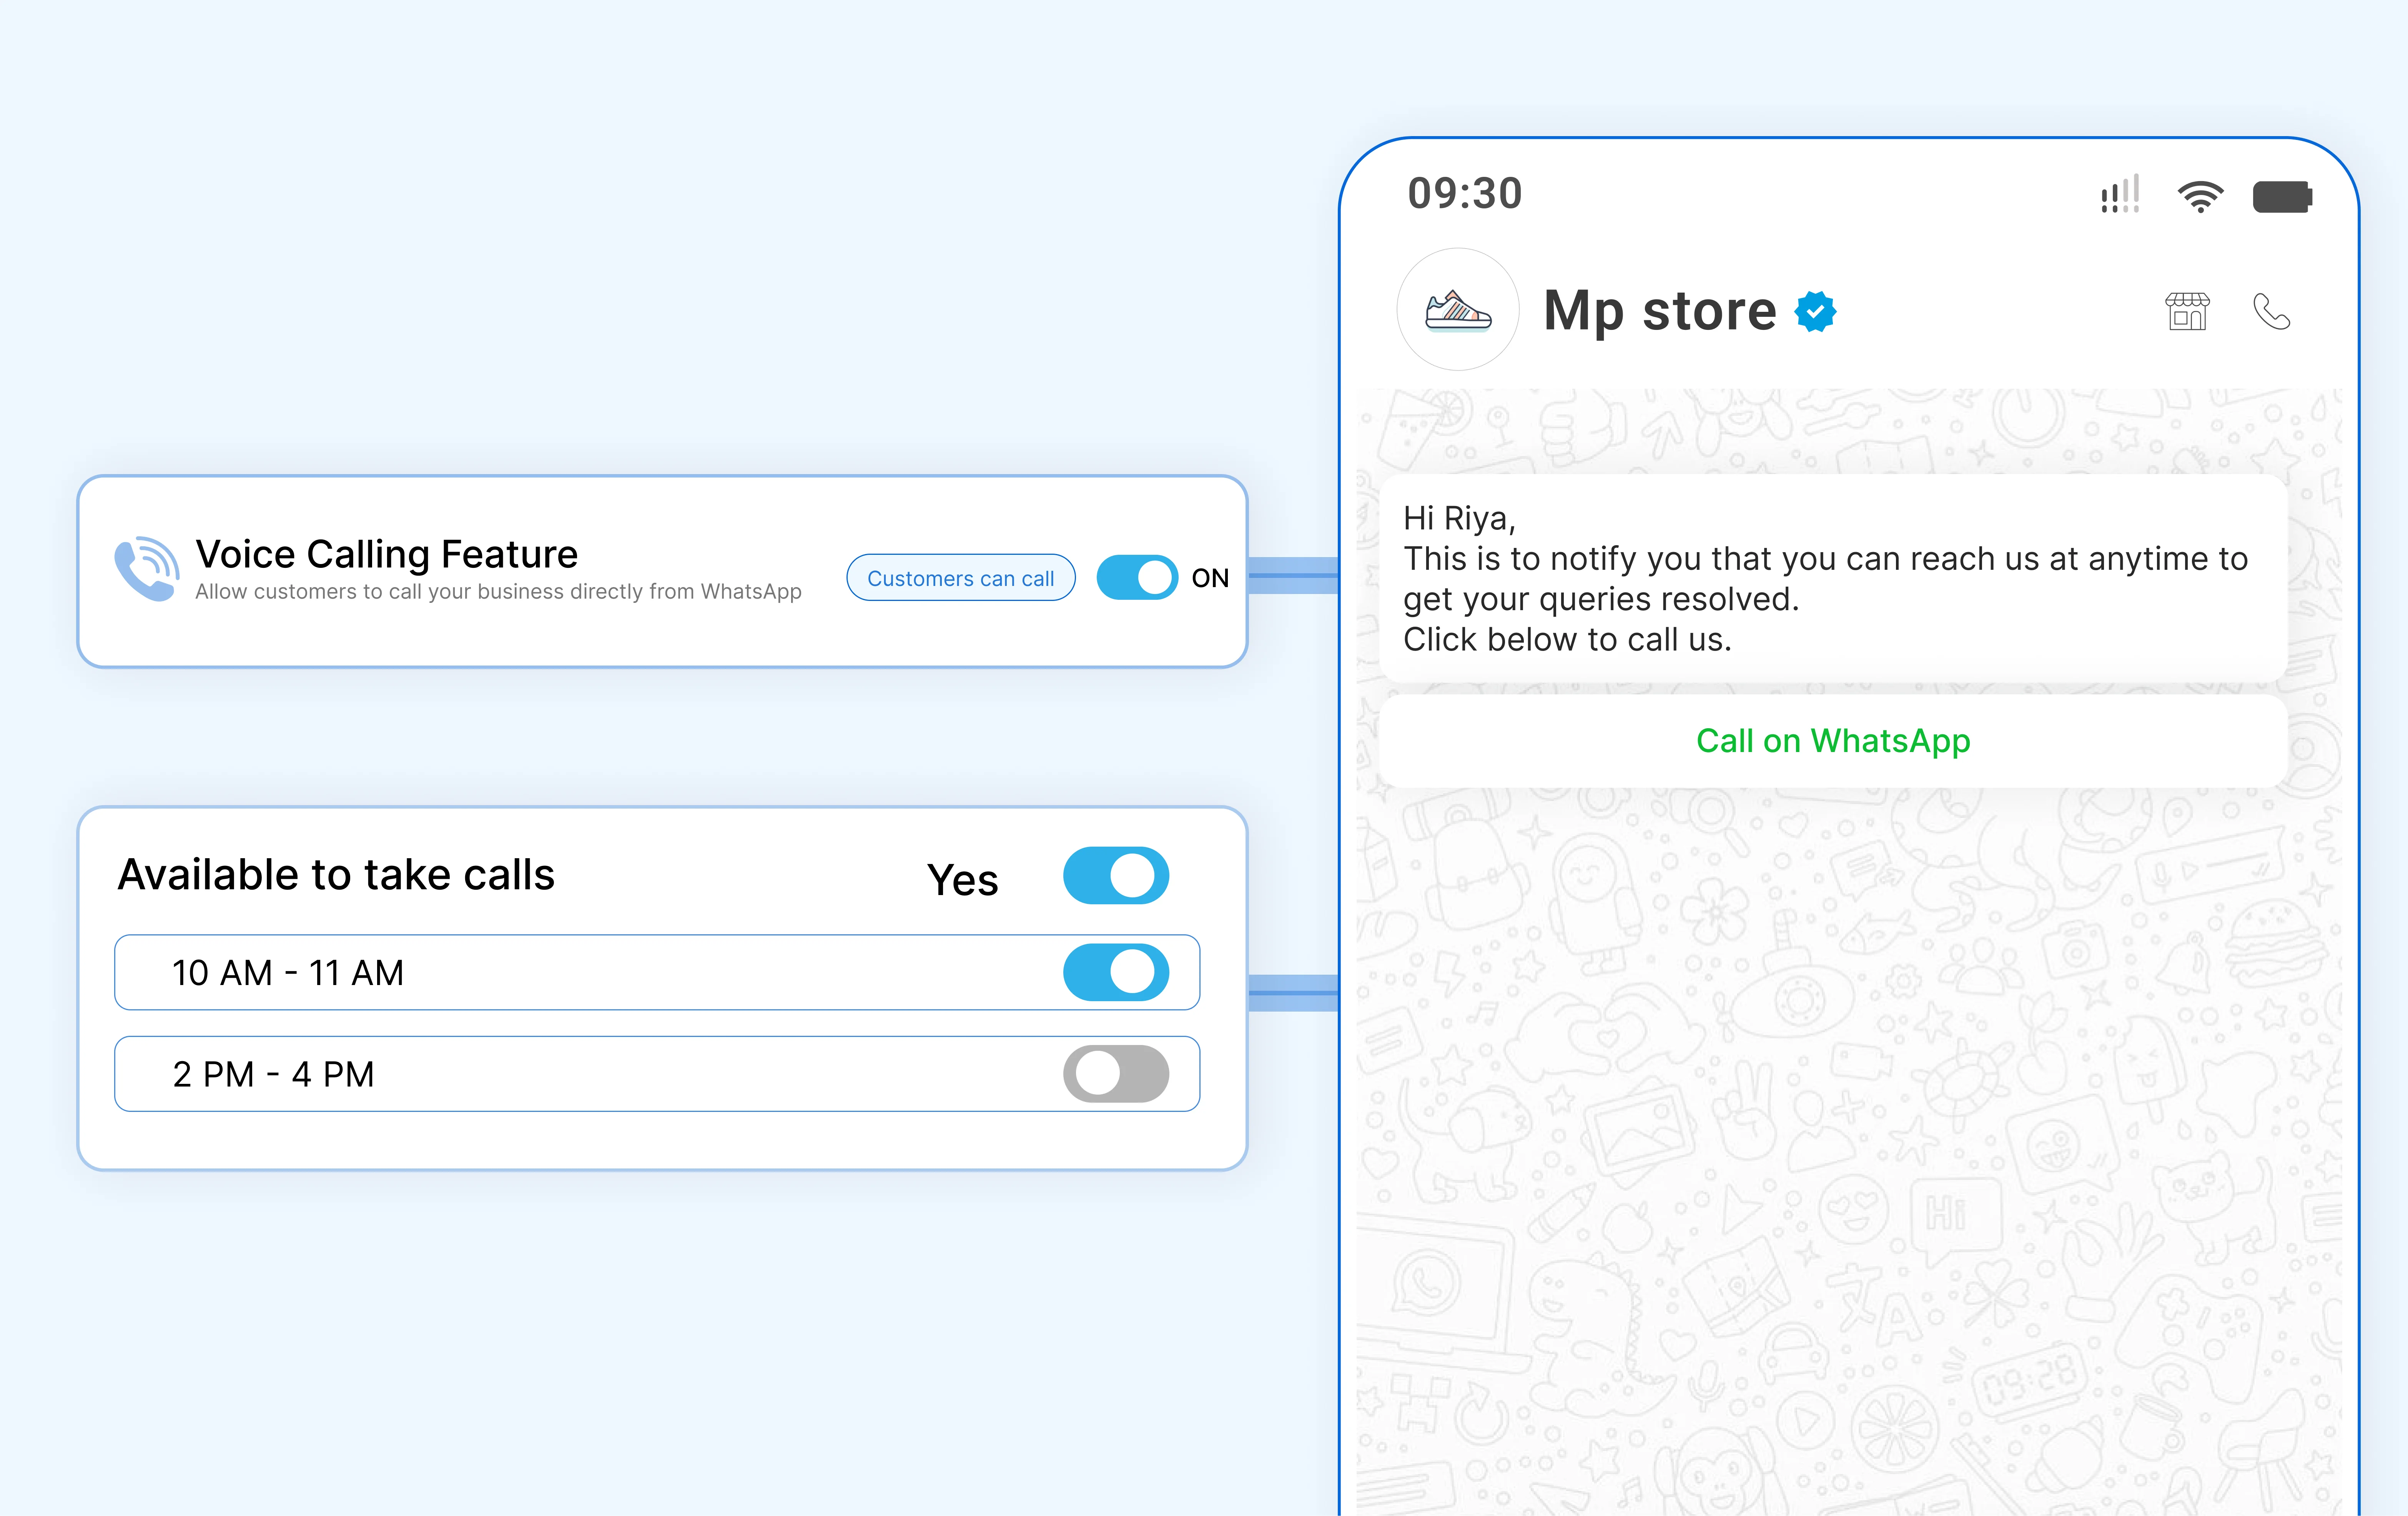Open the storefront catalog icon
The image size is (2408, 1516).
(x=2187, y=311)
